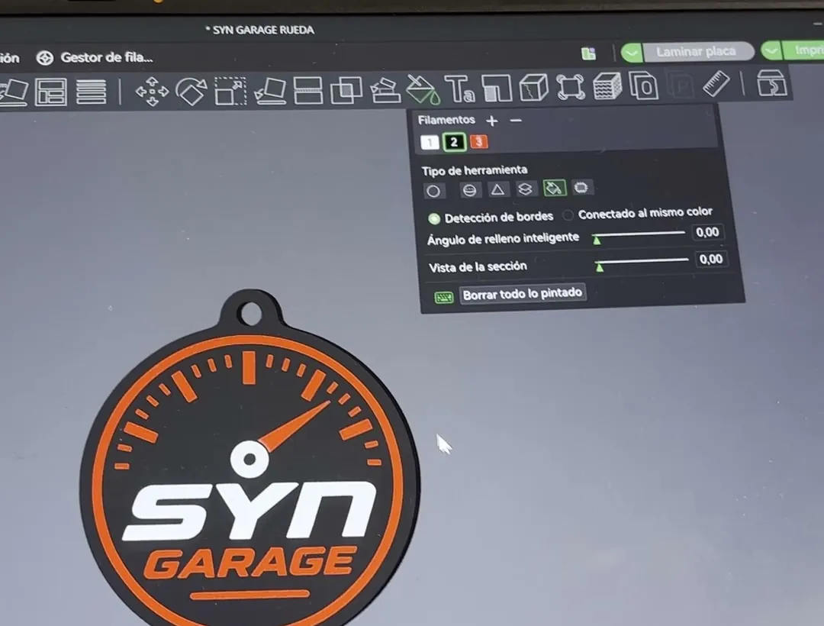Select the Rotate tool in the toolbar
This screenshot has height=626, width=824.
(192, 92)
